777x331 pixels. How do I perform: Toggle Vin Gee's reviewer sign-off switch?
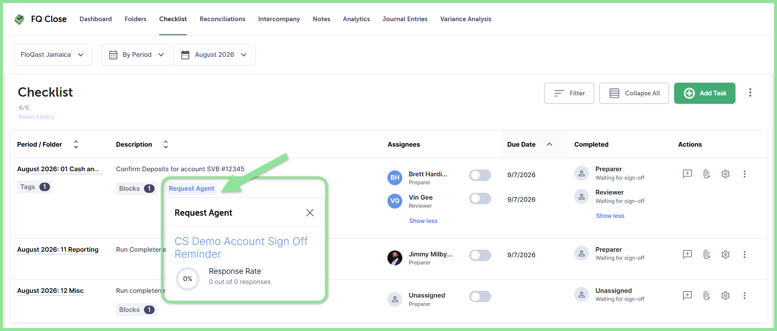480,198
